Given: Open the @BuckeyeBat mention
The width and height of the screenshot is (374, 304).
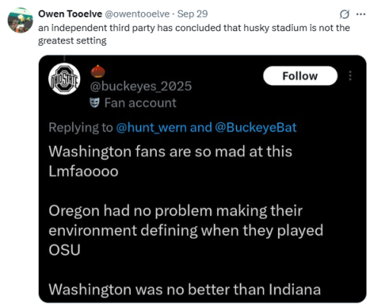Looking at the screenshot, I should click(x=256, y=128).
